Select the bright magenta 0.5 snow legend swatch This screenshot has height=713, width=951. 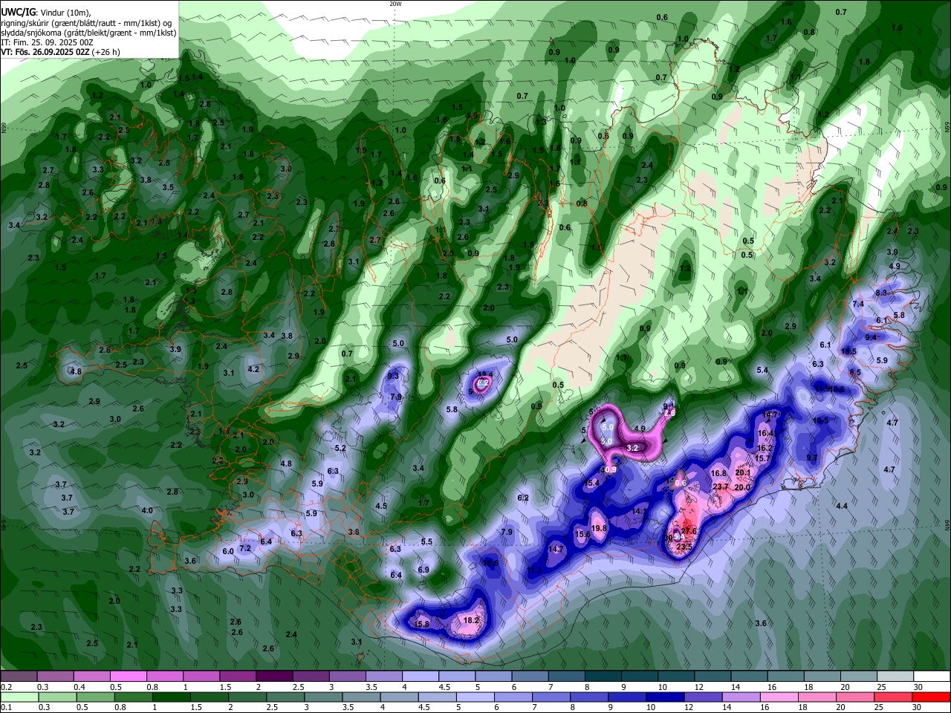[129, 677]
